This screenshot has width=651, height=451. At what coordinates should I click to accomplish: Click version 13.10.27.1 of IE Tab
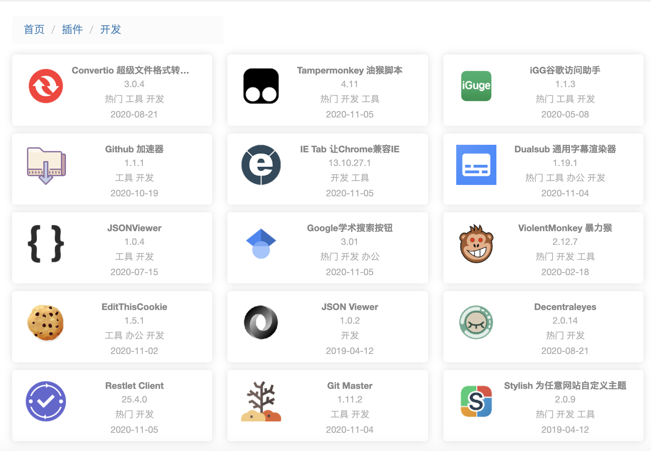tap(350, 163)
